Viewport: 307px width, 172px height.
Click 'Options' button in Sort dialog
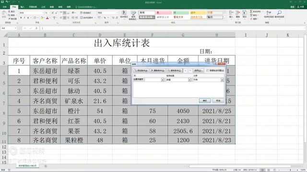click(199, 71)
